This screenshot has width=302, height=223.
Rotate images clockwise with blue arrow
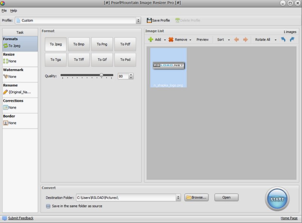(292, 40)
